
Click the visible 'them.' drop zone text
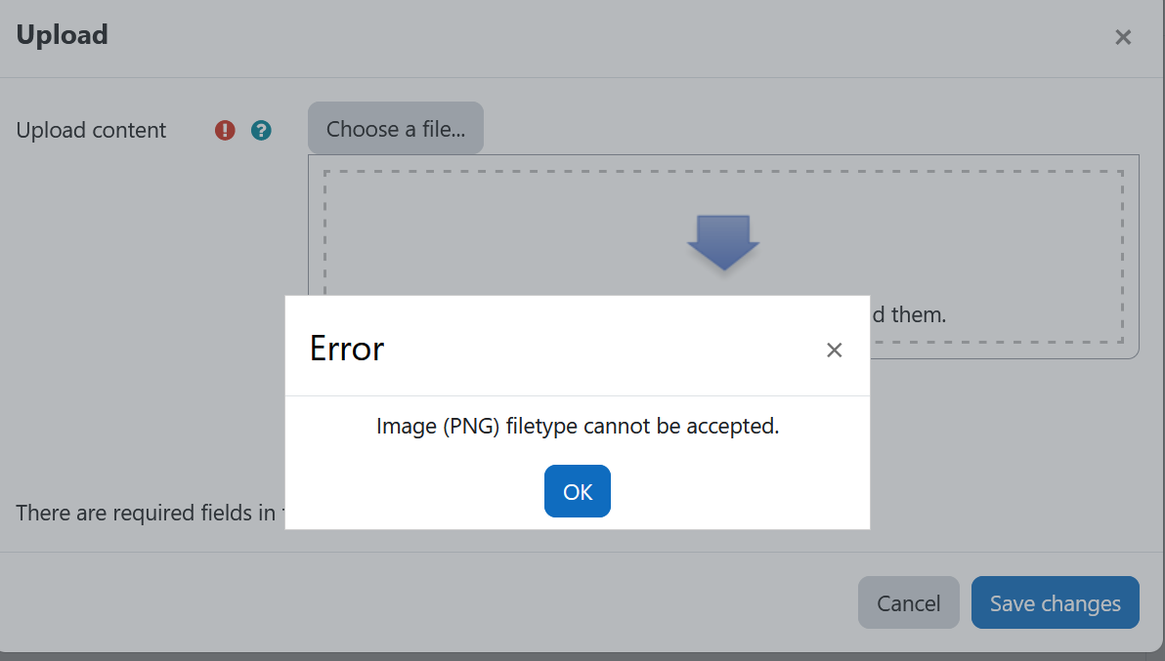coord(919,314)
